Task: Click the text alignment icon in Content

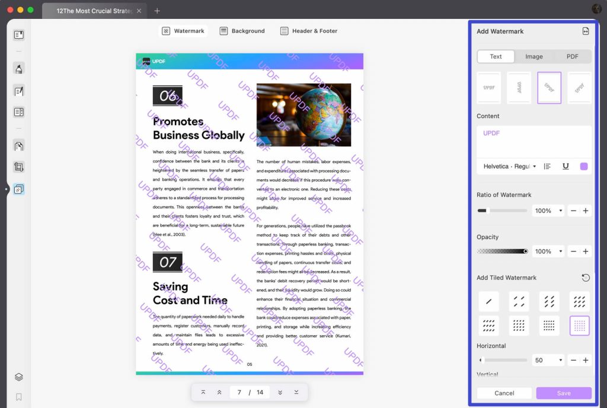Action: (547, 167)
